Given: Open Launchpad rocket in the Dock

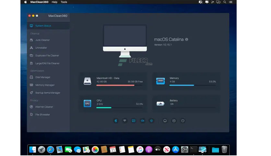Looking at the screenshot, I should [x=41, y=150].
